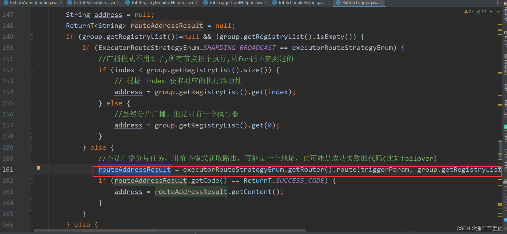The height and width of the screenshot is (234, 507).
Task: Toggle fold marker on line 164
Action: click(x=31, y=203)
